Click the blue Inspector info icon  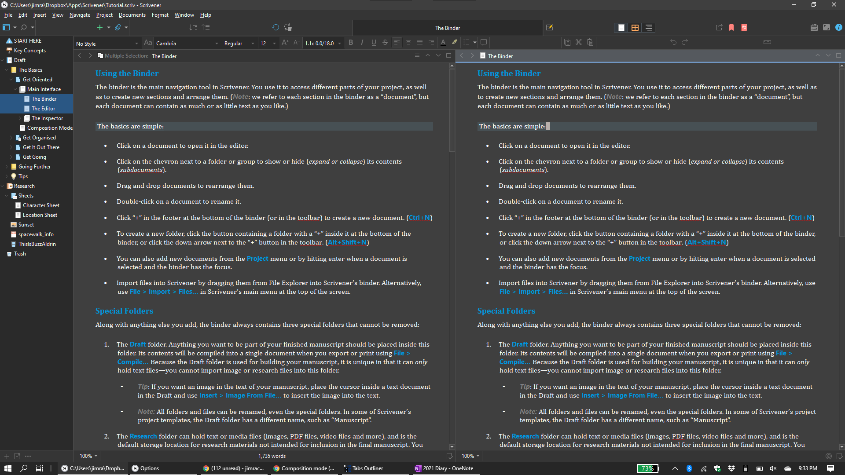coord(839,27)
